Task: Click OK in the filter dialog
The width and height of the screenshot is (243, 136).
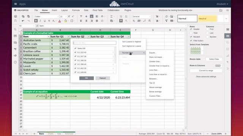Action: [87, 78]
